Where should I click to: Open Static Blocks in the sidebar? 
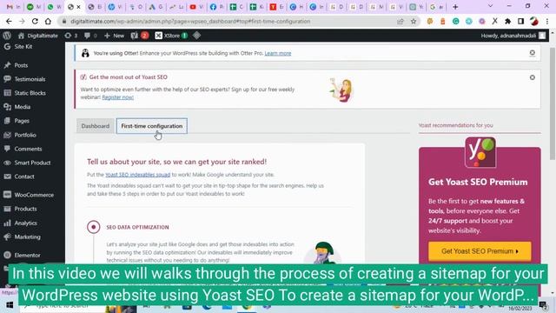click(24, 93)
